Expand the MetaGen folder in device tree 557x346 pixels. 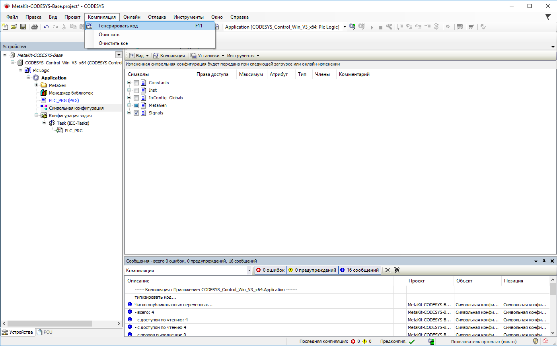(x=36, y=85)
